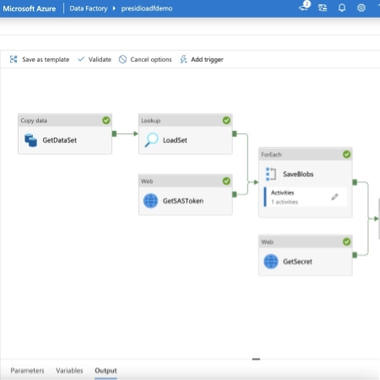Click the bottom panel resize handle
Screen dimensions: 380x380
256,359
